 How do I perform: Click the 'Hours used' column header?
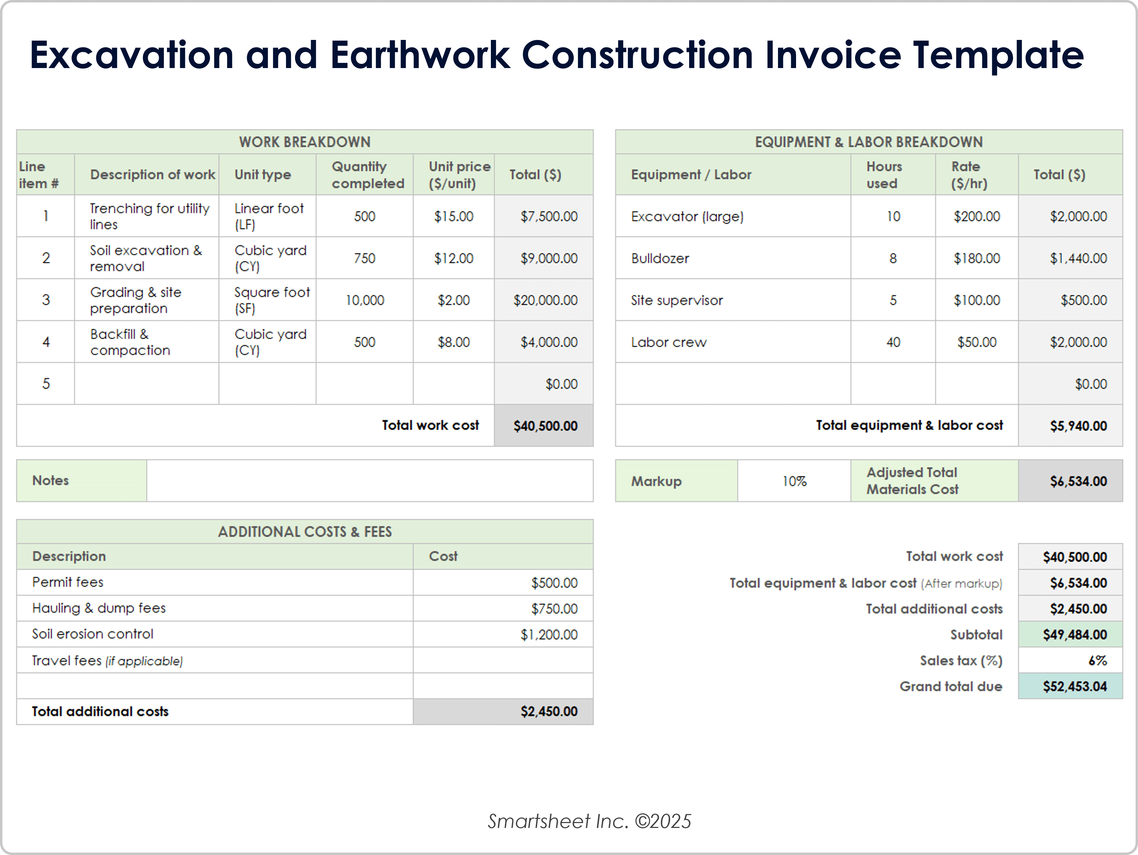(x=893, y=175)
